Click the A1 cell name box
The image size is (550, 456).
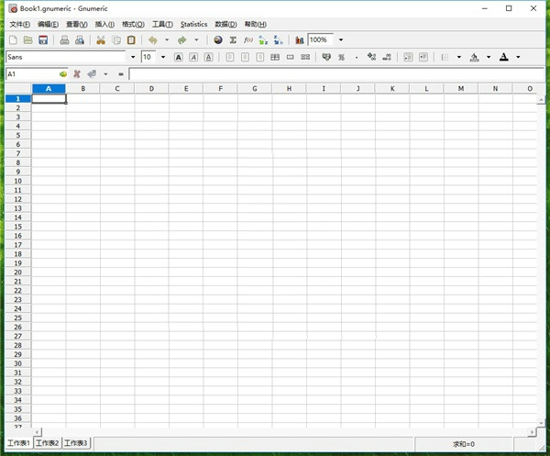point(29,73)
